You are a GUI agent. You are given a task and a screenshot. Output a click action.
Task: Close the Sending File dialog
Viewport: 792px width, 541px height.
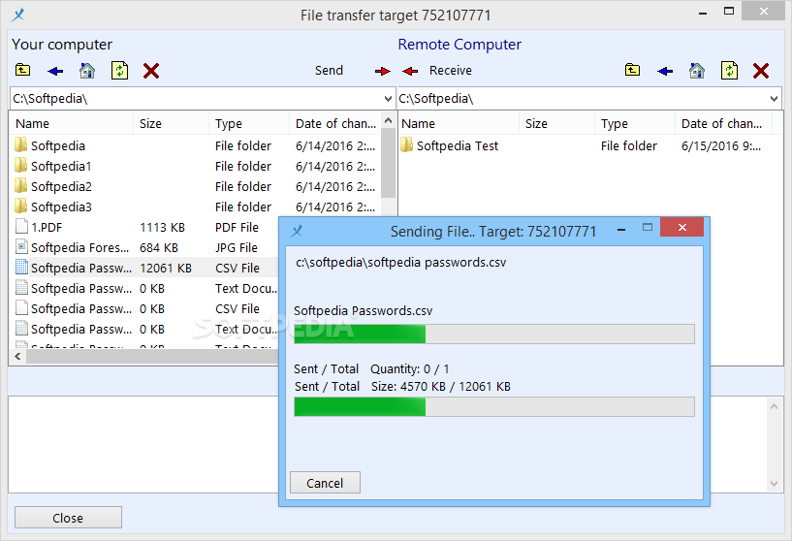click(681, 227)
